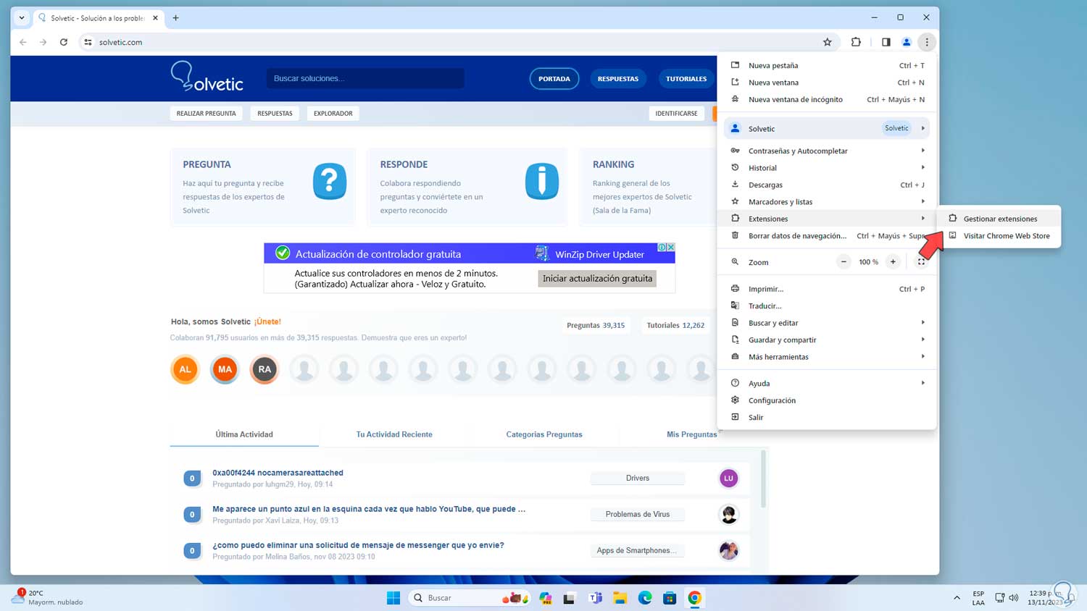Click the REALIZAR PREGUNTA button
Image resolution: width=1087 pixels, height=611 pixels.
click(207, 114)
